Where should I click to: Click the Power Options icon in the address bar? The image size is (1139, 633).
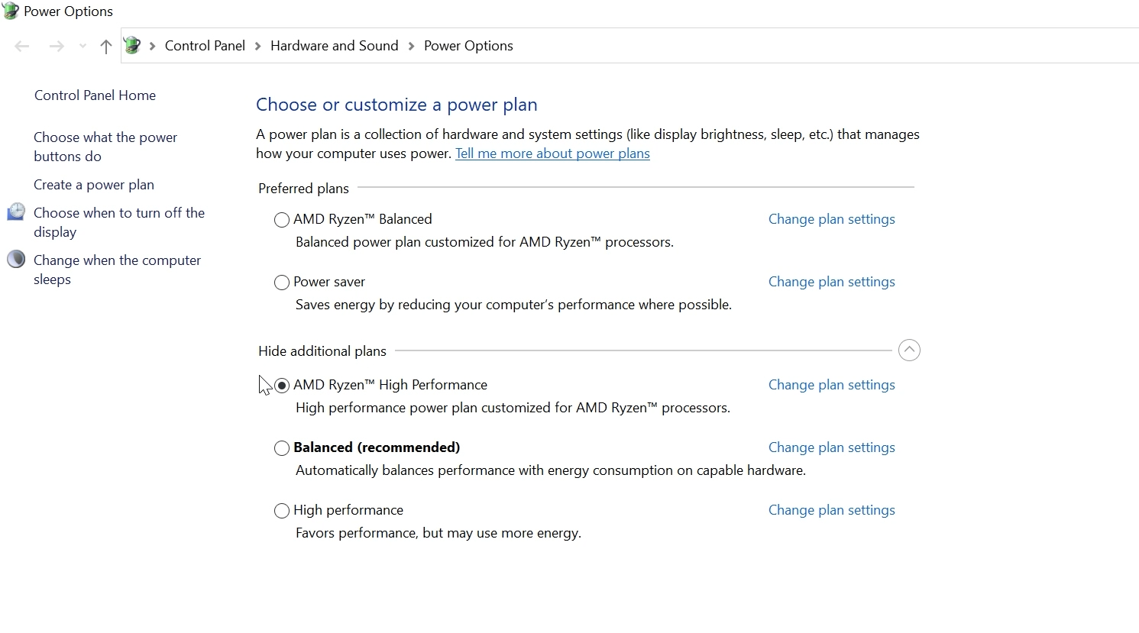pyautogui.click(x=132, y=46)
